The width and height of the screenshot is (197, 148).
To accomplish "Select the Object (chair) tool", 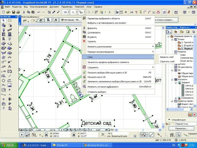I will tap(3, 39).
